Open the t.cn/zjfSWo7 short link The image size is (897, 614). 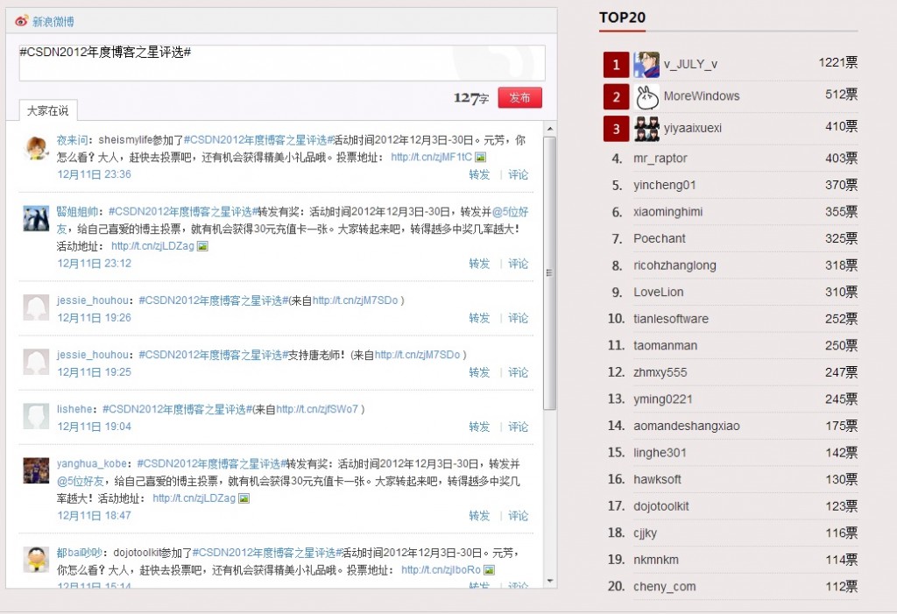pyautogui.click(x=317, y=409)
